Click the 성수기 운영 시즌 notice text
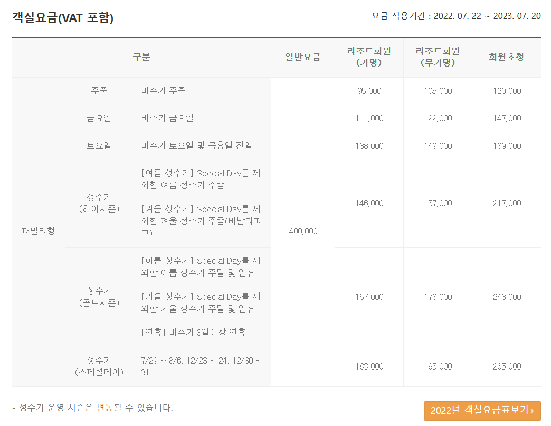The width and height of the screenshot is (551, 426). (x=92, y=408)
